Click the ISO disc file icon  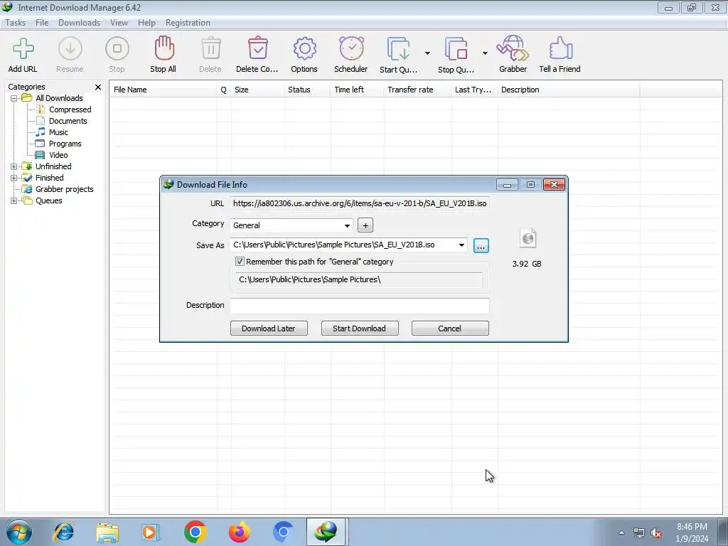(528, 239)
